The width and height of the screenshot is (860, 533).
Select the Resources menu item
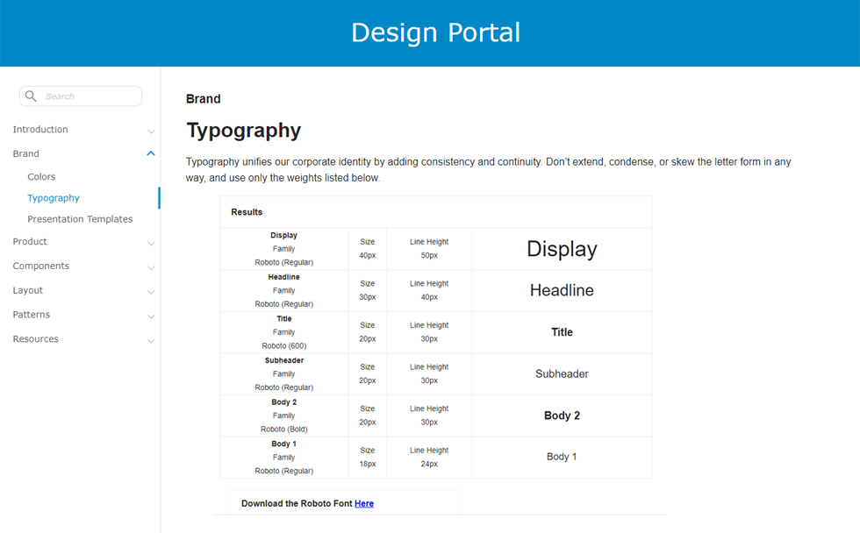pos(35,339)
